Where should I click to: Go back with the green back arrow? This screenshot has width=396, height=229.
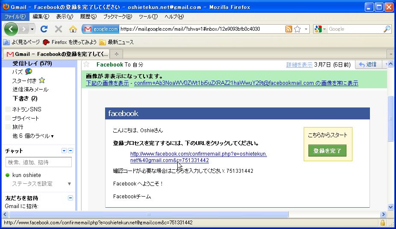point(11,29)
